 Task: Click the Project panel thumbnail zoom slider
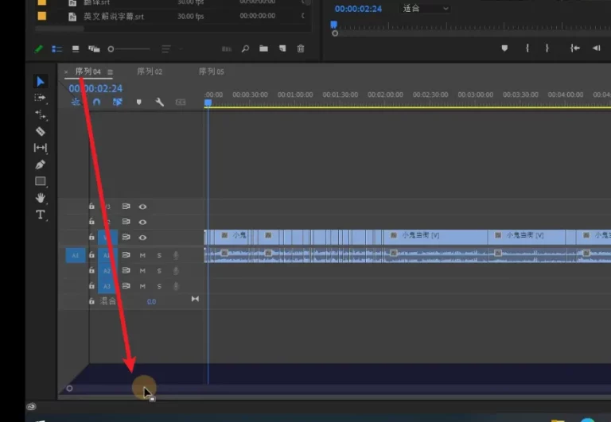(x=112, y=48)
